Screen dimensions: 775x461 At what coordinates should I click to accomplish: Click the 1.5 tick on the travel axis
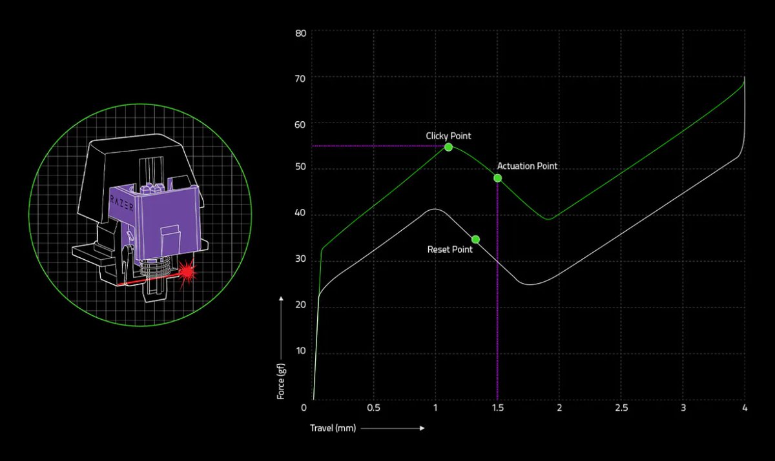pos(497,408)
